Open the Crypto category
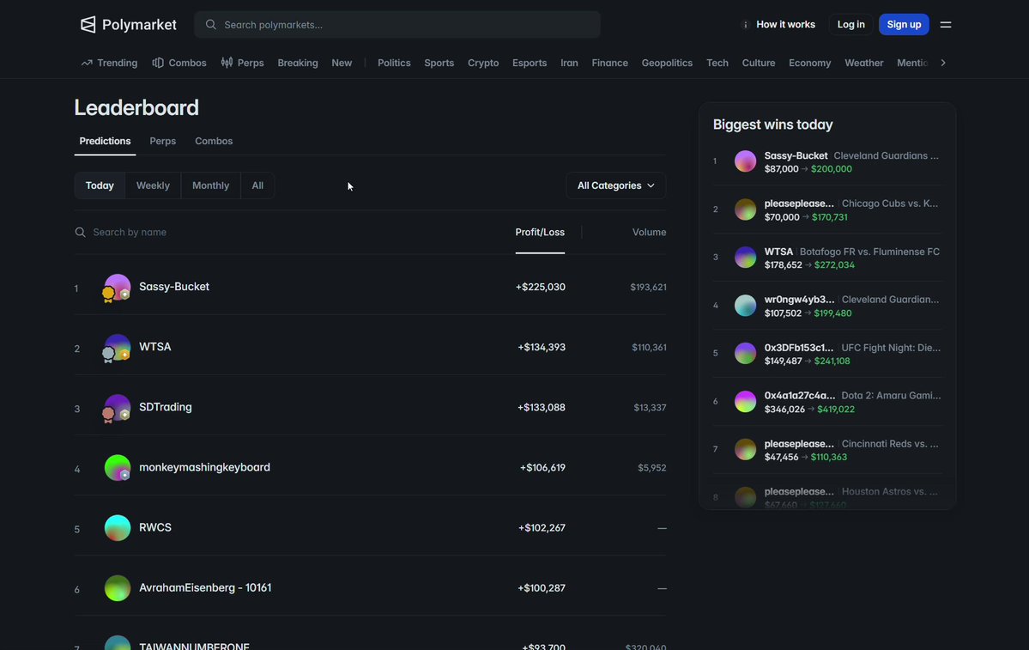Image resolution: width=1029 pixels, height=650 pixels. 483,63
